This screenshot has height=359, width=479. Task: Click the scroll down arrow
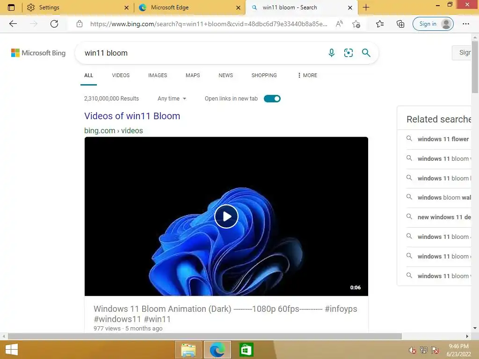(475, 328)
